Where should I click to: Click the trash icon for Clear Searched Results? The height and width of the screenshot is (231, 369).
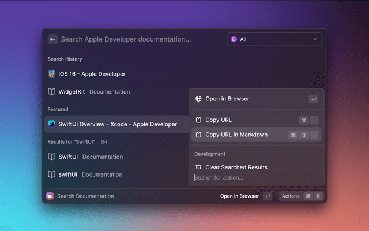198,167
